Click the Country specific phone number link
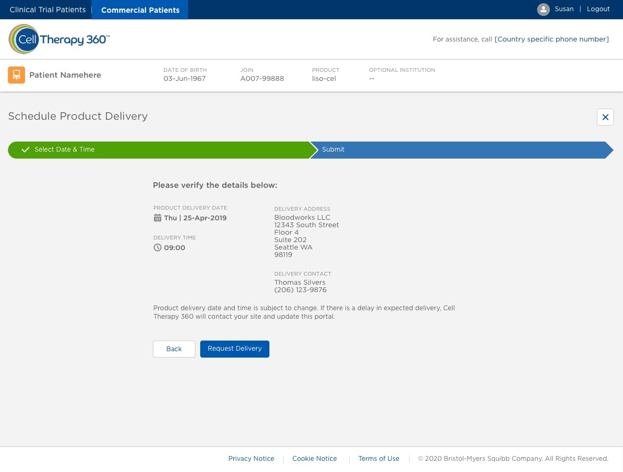623x472 pixels. tap(552, 39)
